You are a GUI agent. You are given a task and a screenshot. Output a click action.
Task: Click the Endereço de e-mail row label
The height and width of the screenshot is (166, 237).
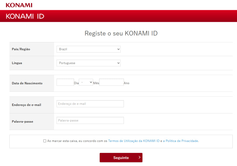click(26, 105)
